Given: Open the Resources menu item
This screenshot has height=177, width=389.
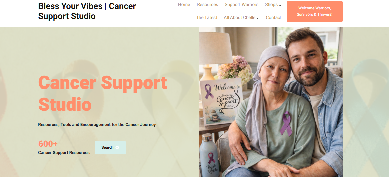Looking at the screenshot, I should click(x=208, y=4).
